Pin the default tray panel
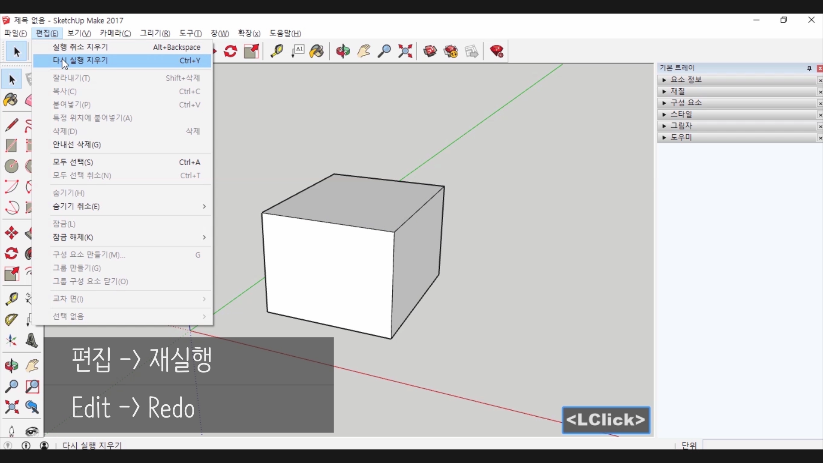823x463 pixels. point(809,69)
